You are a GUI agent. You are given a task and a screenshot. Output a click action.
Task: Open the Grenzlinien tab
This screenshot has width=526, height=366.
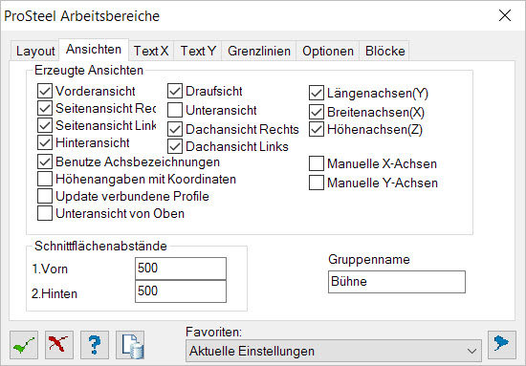pos(259,51)
